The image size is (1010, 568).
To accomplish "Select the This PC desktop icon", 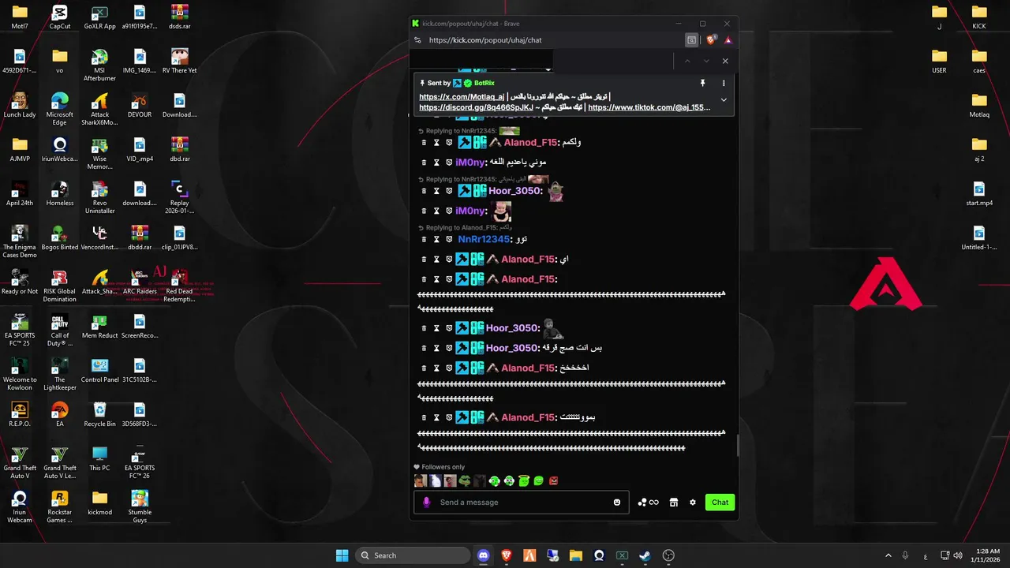I will click(99, 459).
